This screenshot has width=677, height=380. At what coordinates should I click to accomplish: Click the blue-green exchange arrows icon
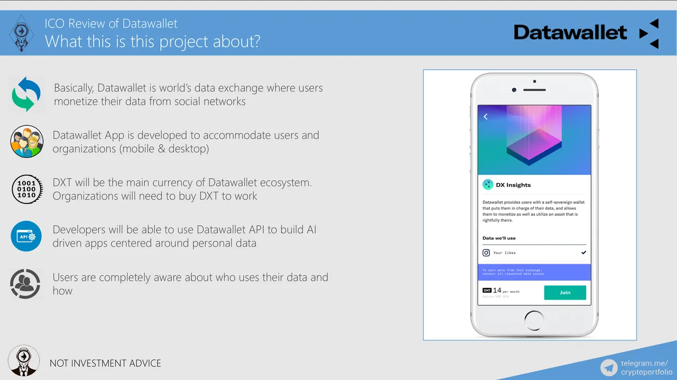[26, 94]
